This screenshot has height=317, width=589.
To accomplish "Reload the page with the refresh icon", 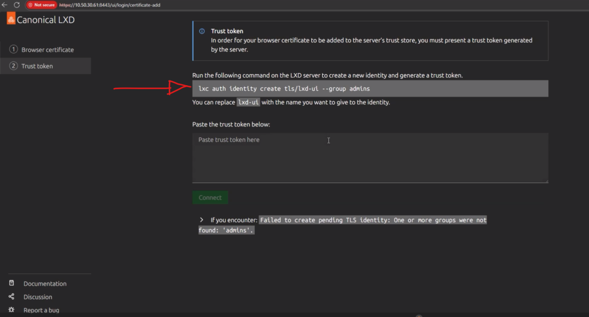I will tap(17, 5).
